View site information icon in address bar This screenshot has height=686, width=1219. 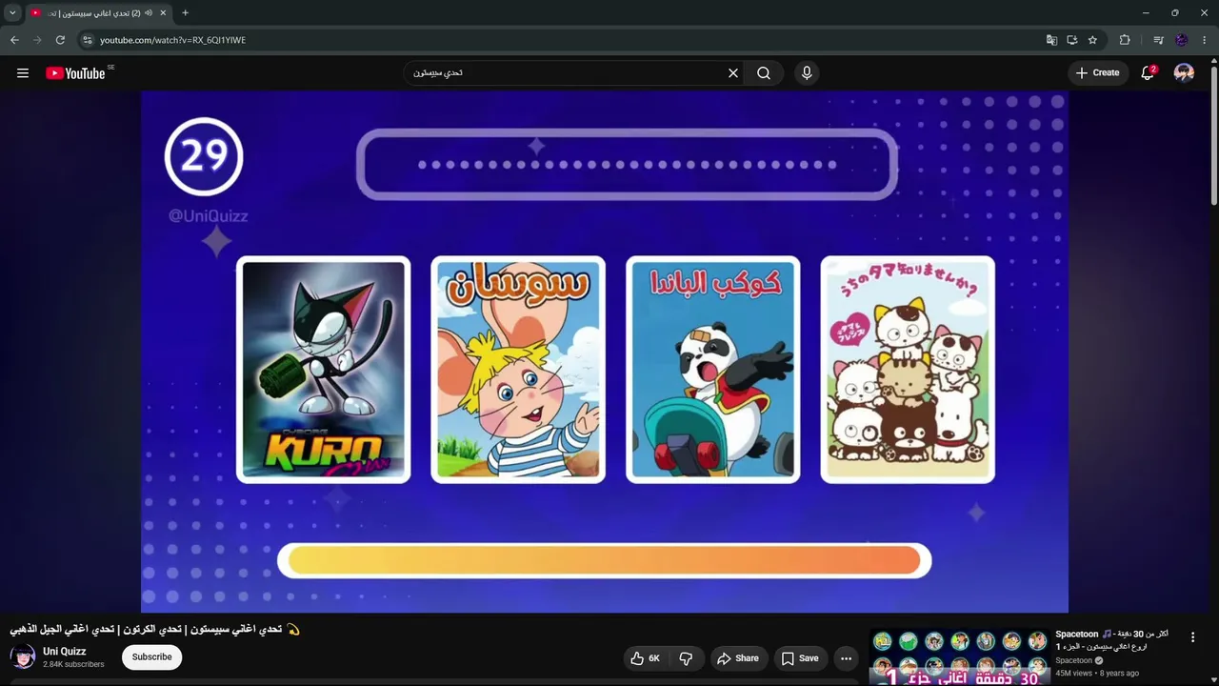click(87, 40)
